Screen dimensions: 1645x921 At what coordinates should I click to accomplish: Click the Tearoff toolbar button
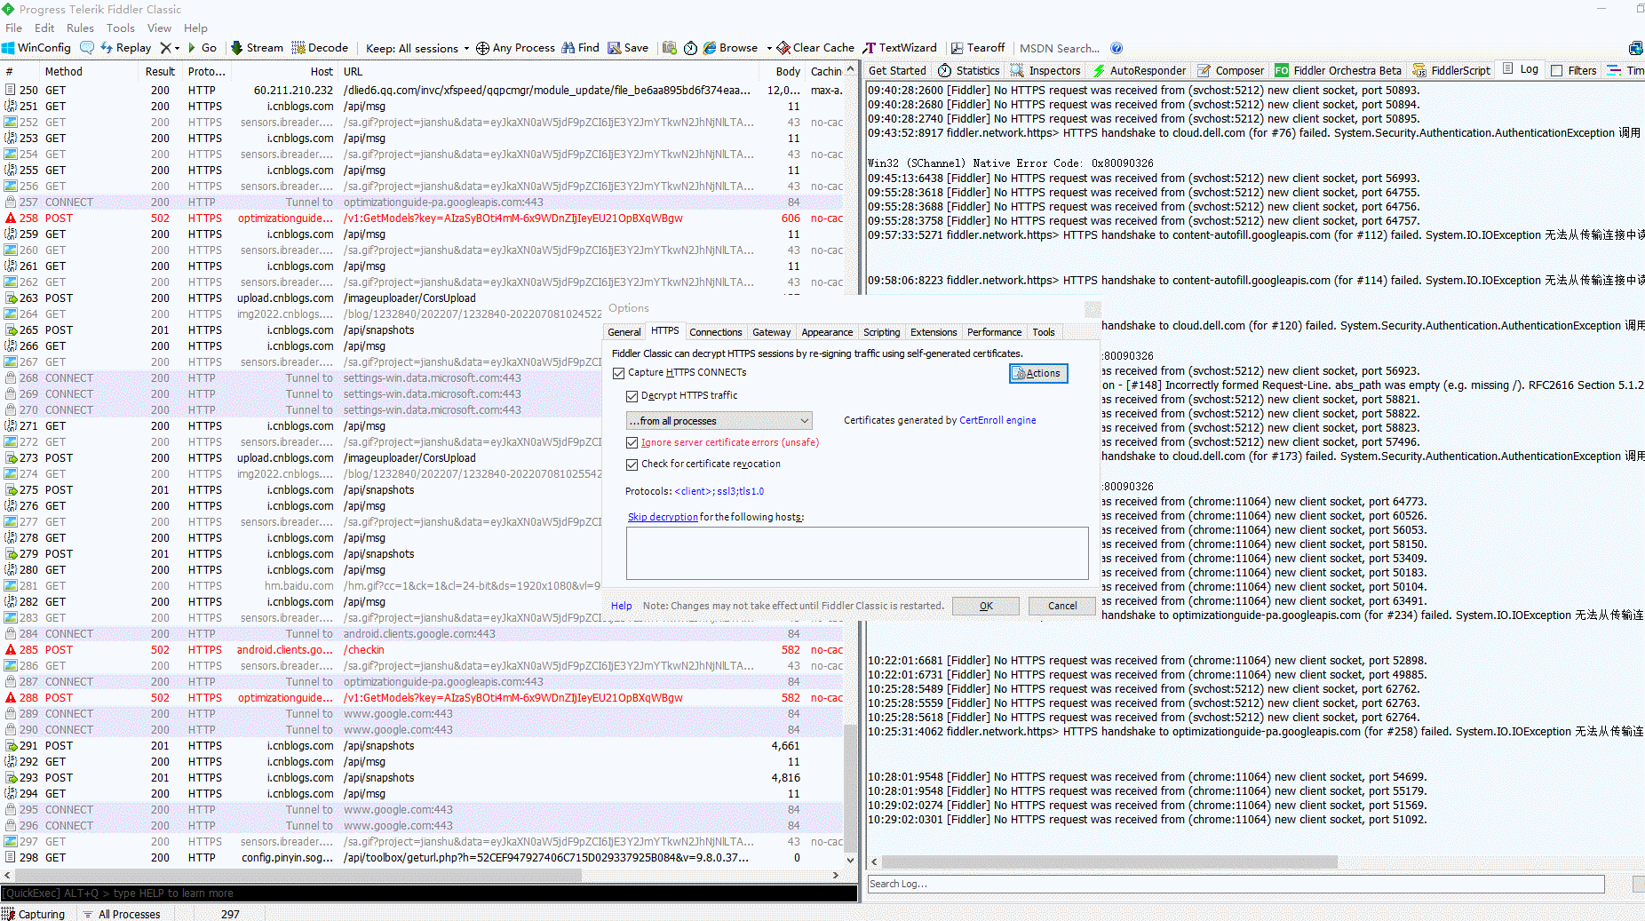(978, 48)
